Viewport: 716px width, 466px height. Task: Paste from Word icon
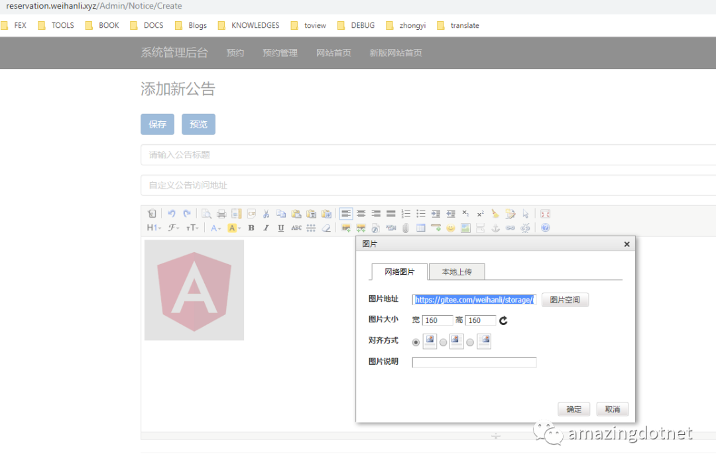coord(326,213)
